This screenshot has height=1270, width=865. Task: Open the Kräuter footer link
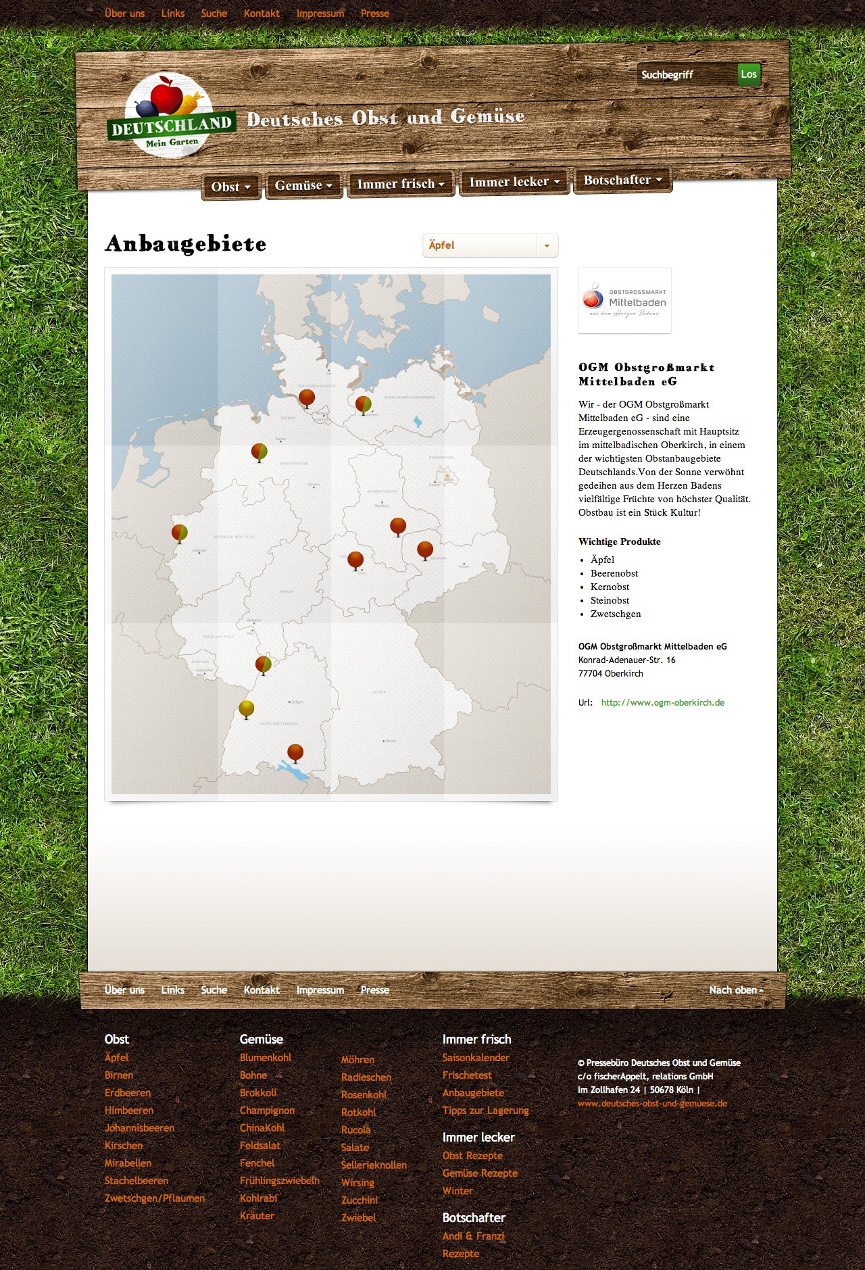pos(257,1215)
